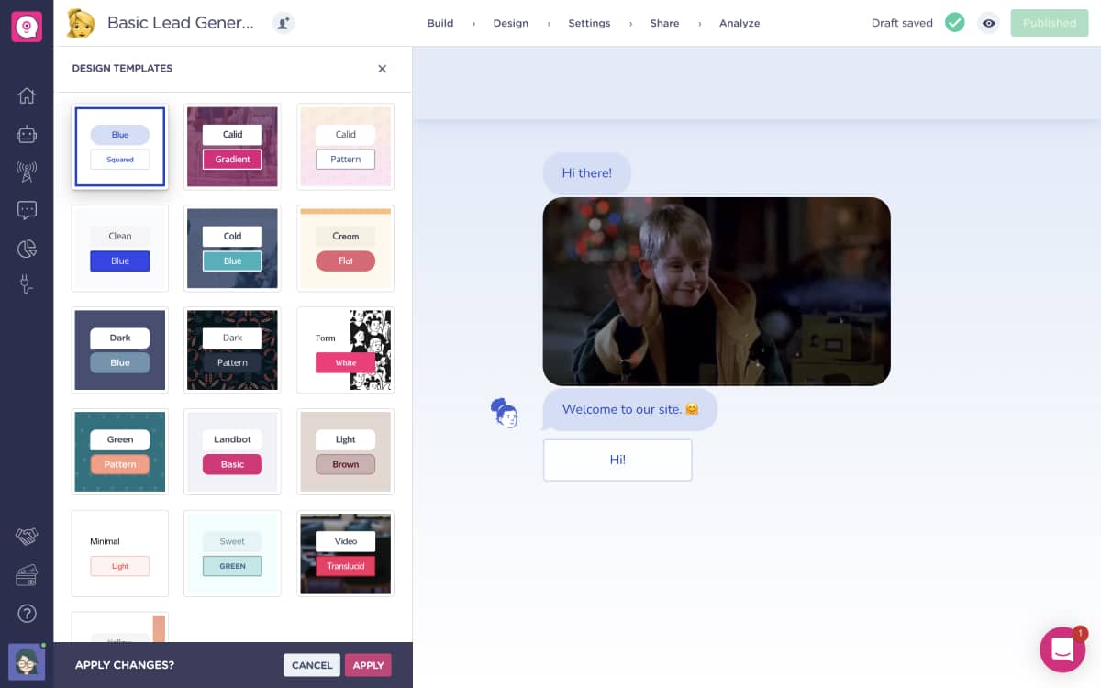1101x688 pixels.
Task: Click the bot emoji avatar in header
Action: (81, 23)
